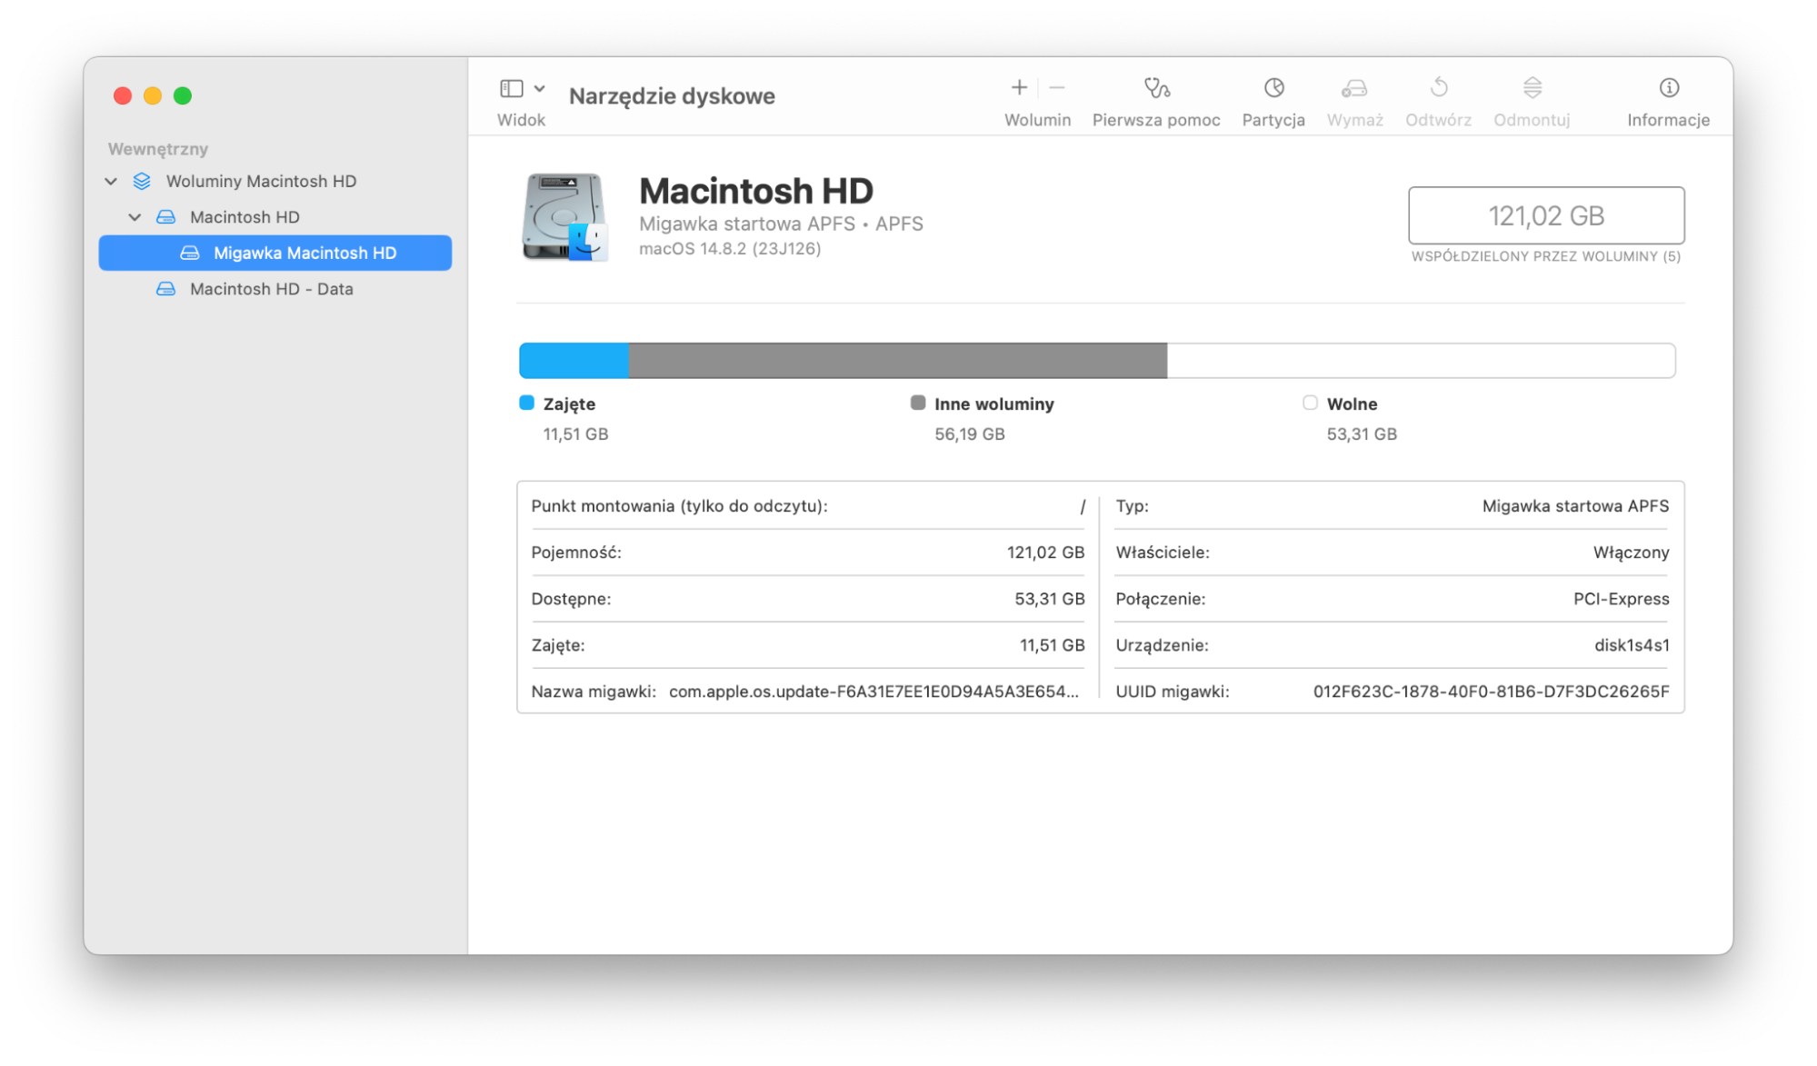Click the Wolumin toolbar label
Viewport: 1817px width, 1066px height.
click(x=1037, y=120)
